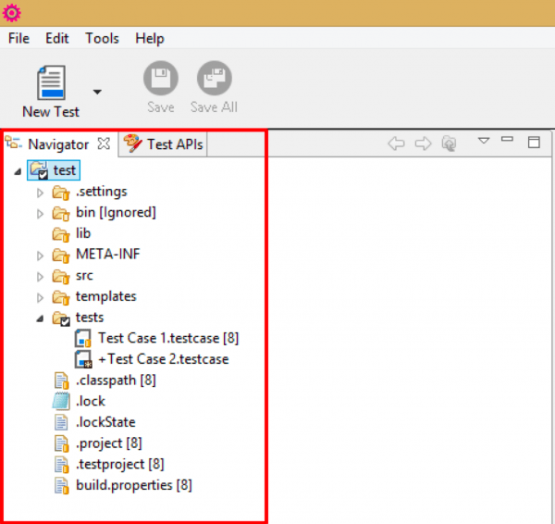The image size is (555, 524).
Task: Click the pink gear application icon
Action: click(11, 13)
